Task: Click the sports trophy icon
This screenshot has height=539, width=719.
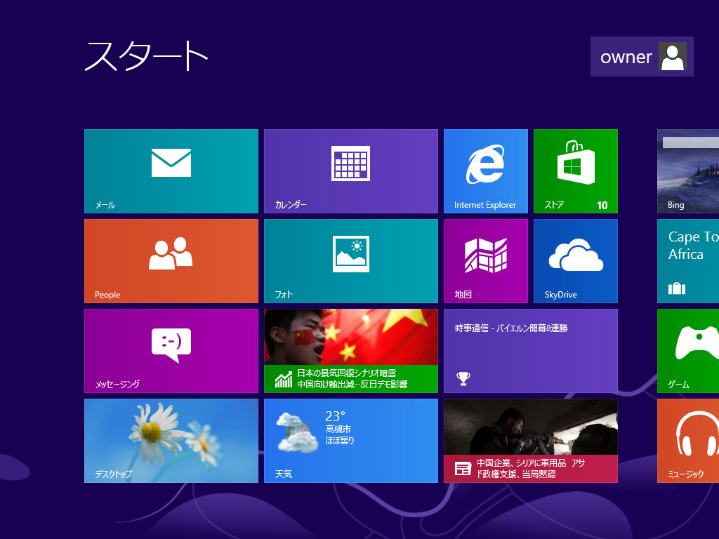Action: pyautogui.click(x=463, y=378)
